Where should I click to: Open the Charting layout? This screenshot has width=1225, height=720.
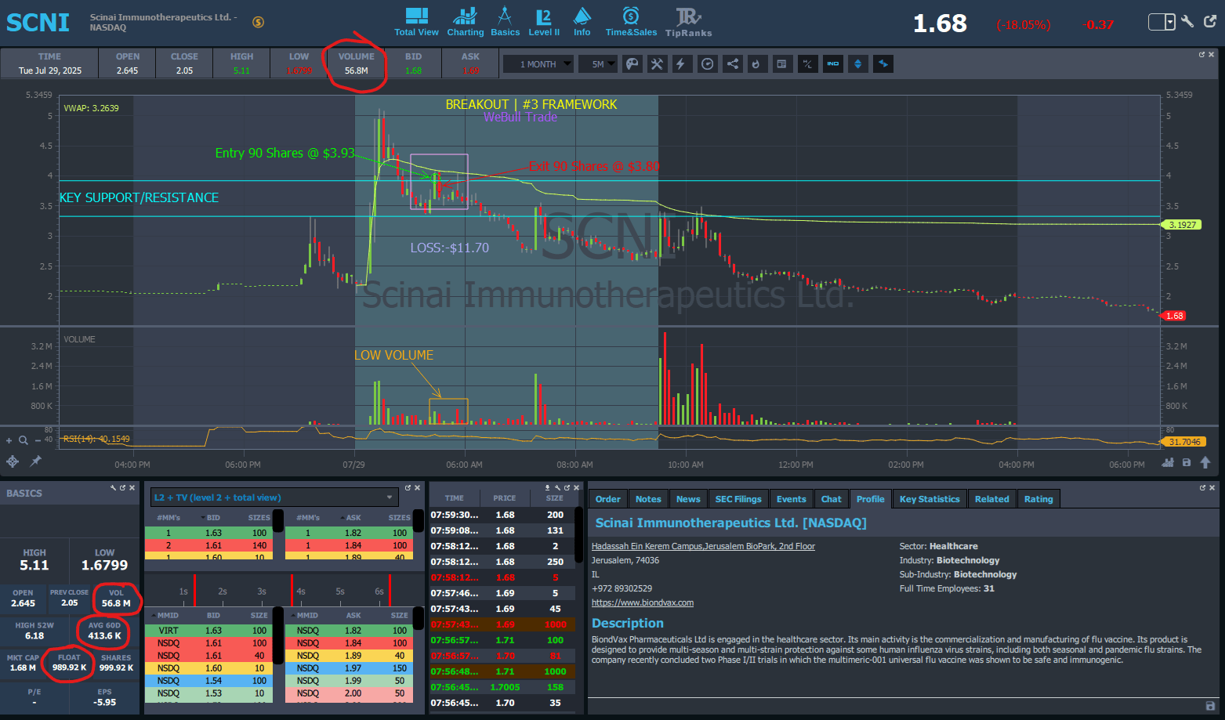(x=466, y=21)
